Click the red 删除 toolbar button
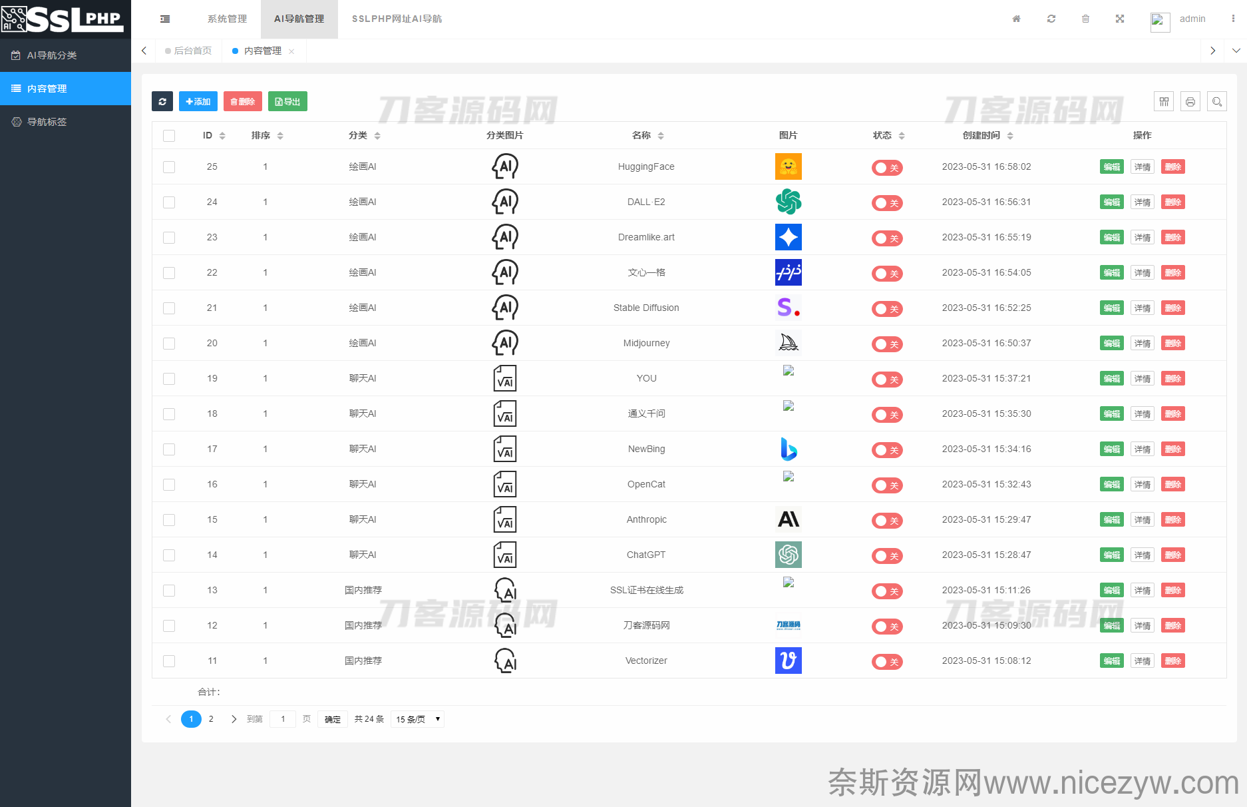 click(x=242, y=101)
